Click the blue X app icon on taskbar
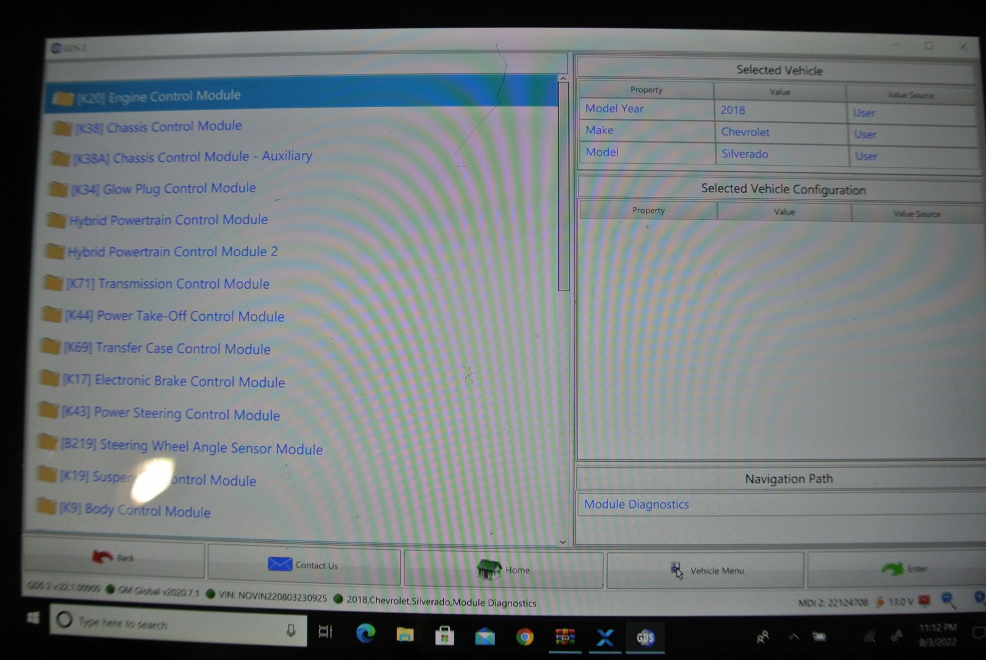Screen dimensions: 986x660 (x=605, y=638)
